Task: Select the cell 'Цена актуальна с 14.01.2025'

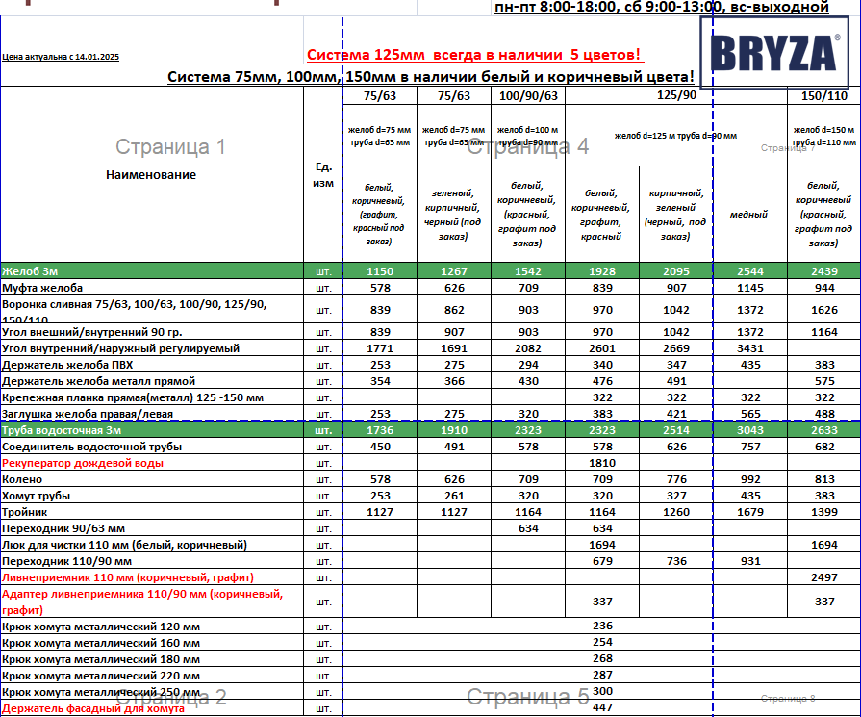Action: click(61, 57)
